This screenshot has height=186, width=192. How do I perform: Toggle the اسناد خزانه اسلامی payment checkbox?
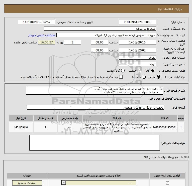(121, 77)
